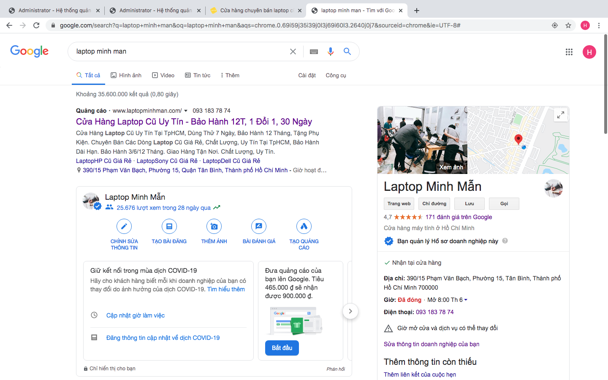The image size is (608, 380).
Task: Open the on-screen keyboard icon
Action: (x=314, y=52)
